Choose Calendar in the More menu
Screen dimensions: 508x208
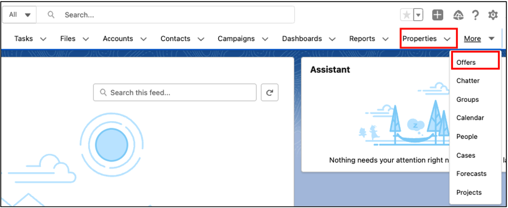click(x=470, y=118)
